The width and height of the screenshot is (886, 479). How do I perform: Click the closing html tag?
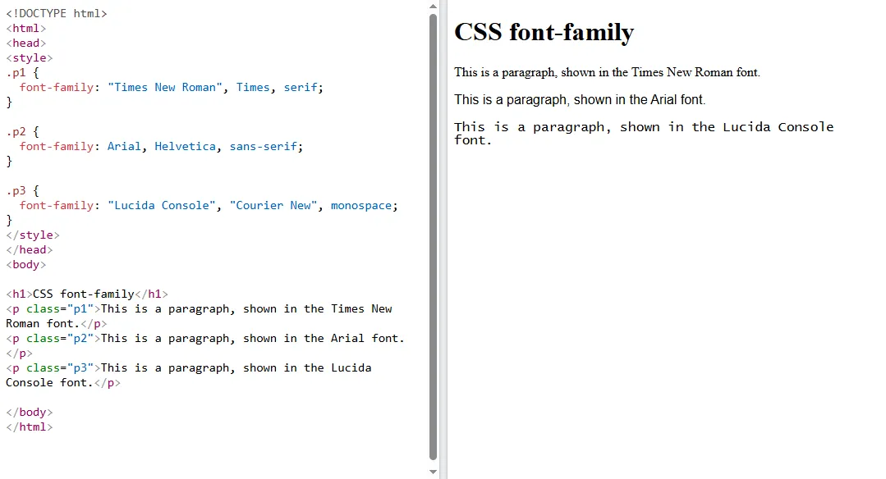(x=29, y=427)
